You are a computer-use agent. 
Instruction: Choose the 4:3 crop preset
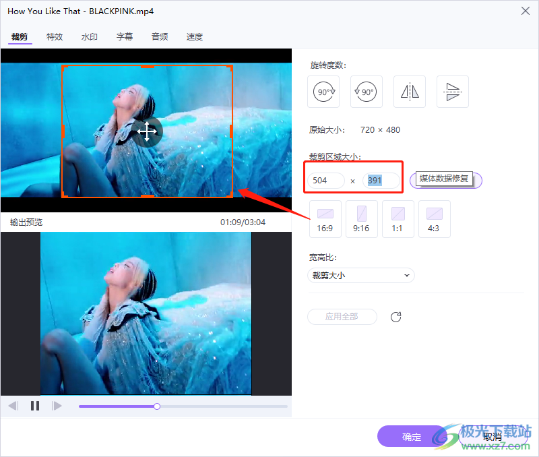click(434, 219)
